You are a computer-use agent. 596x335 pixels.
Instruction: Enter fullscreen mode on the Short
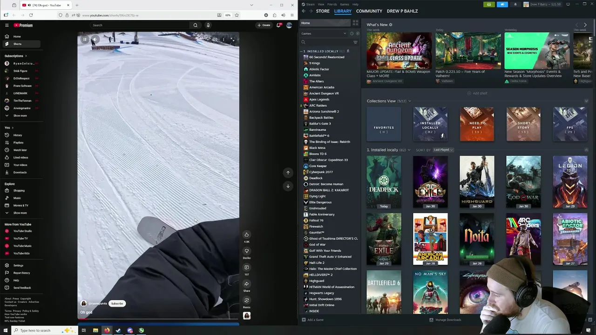232,40
